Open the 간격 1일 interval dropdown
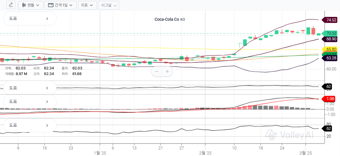340x156 pixels. [x=60, y=5]
